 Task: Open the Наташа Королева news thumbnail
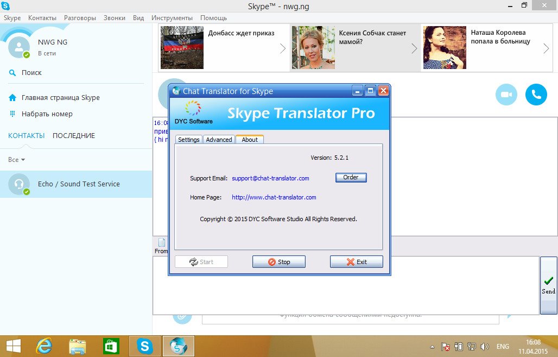(x=445, y=47)
